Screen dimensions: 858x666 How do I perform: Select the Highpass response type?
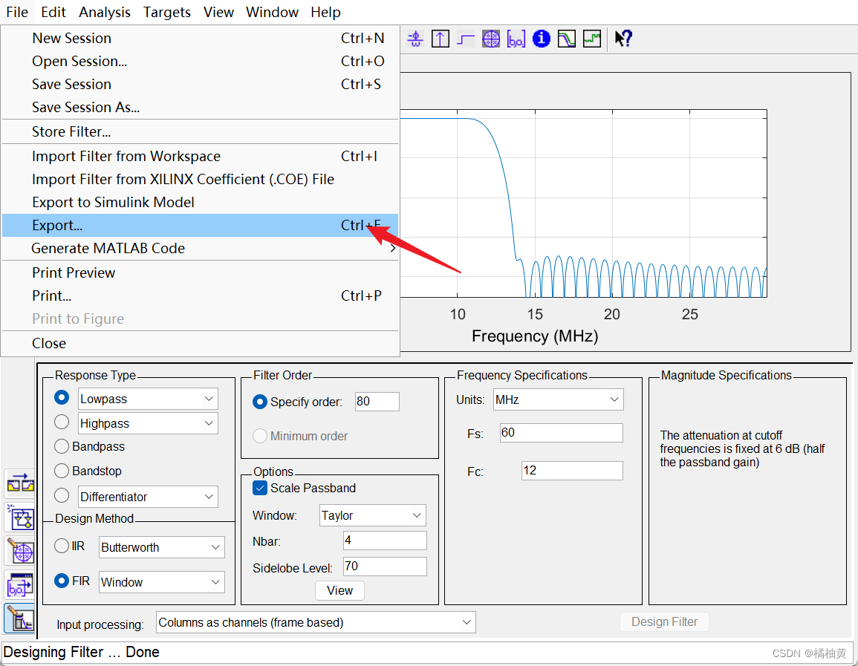62,422
